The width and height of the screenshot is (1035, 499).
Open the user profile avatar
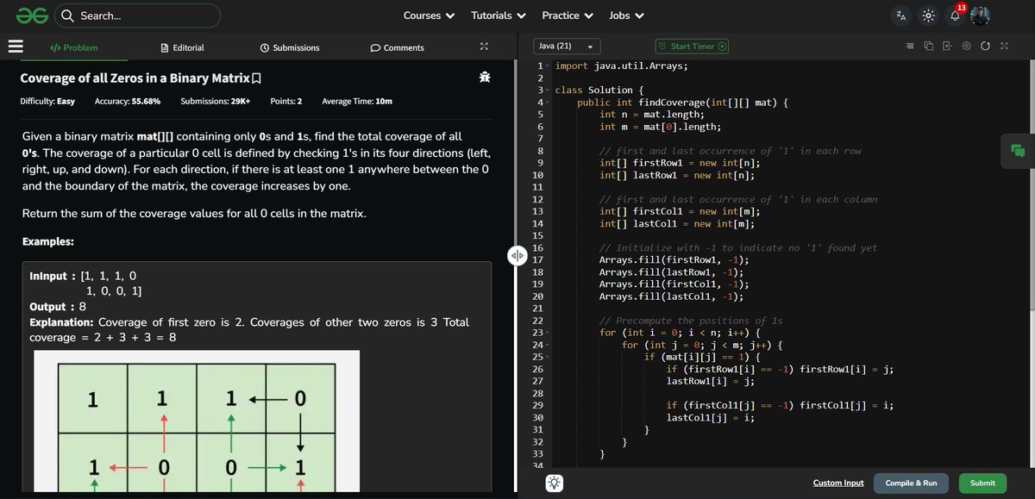coord(980,16)
